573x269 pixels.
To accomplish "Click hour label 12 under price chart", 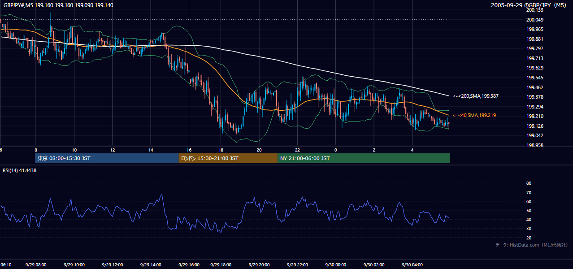I will [x=113, y=150].
